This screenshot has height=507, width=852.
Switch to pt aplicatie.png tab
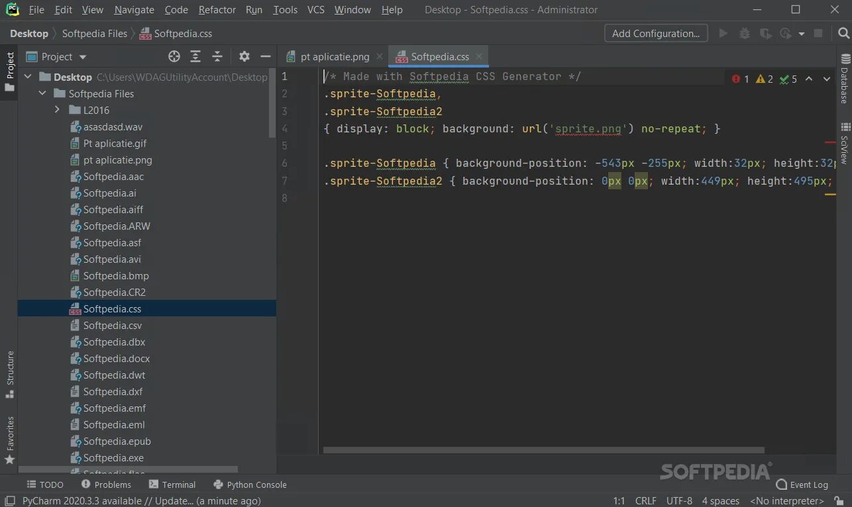tap(335, 56)
